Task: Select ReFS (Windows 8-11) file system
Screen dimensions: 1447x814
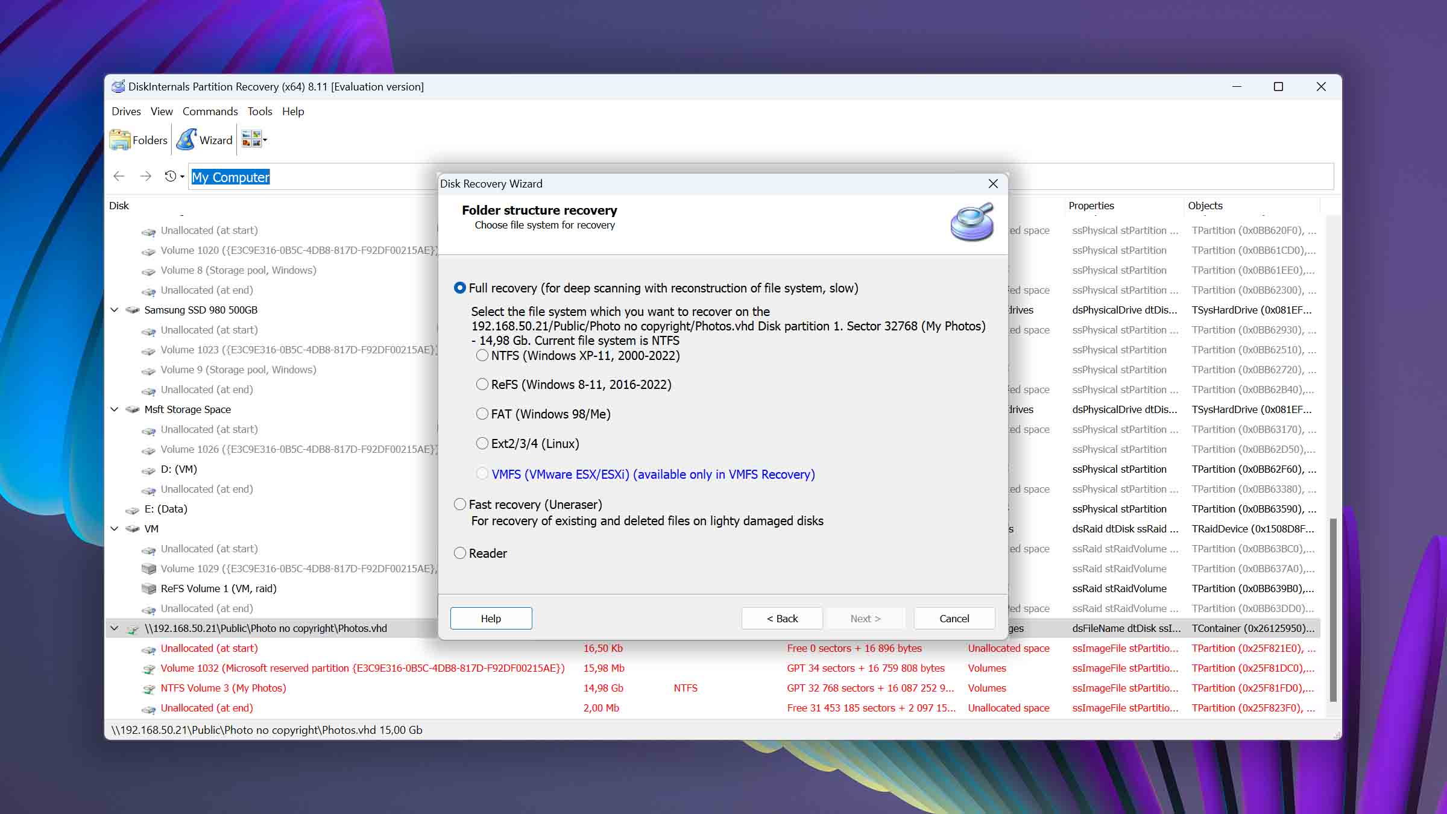Action: [x=482, y=385]
